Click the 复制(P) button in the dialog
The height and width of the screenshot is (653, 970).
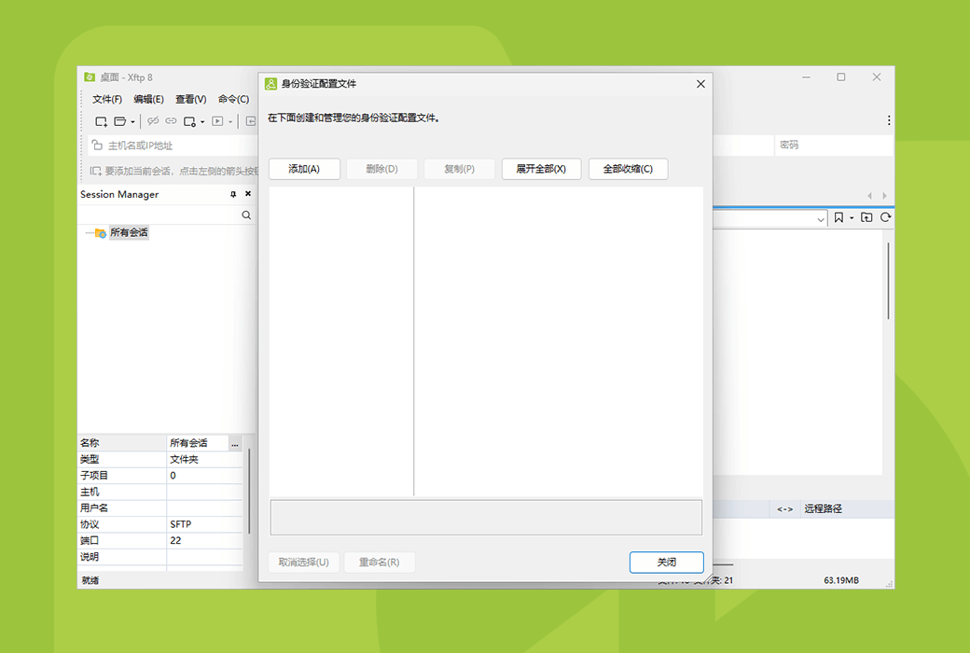point(459,169)
